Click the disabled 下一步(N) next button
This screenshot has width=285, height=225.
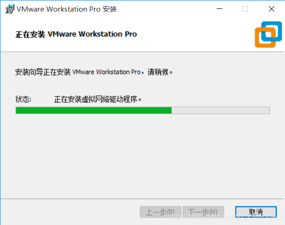[203, 212]
